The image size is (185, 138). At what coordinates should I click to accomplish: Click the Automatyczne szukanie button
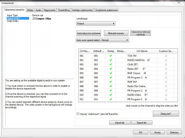pyautogui.click(x=89, y=33)
